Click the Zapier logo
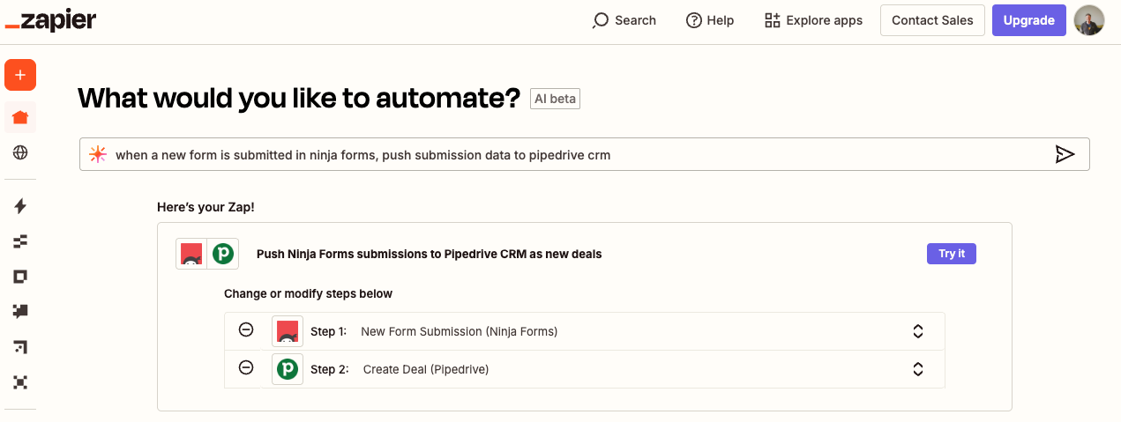 click(x=50, y=21)
